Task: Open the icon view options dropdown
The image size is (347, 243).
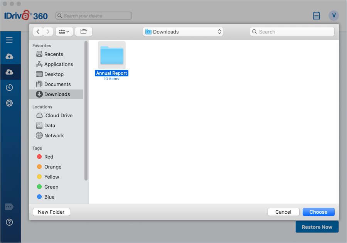Action: [x=64, y=32]
